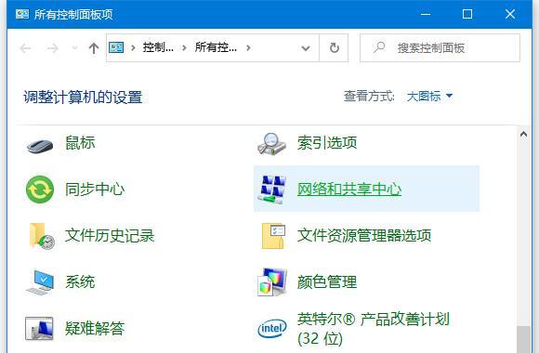
Task: Click the control panel icon in title bar
Action: [22, 14]
